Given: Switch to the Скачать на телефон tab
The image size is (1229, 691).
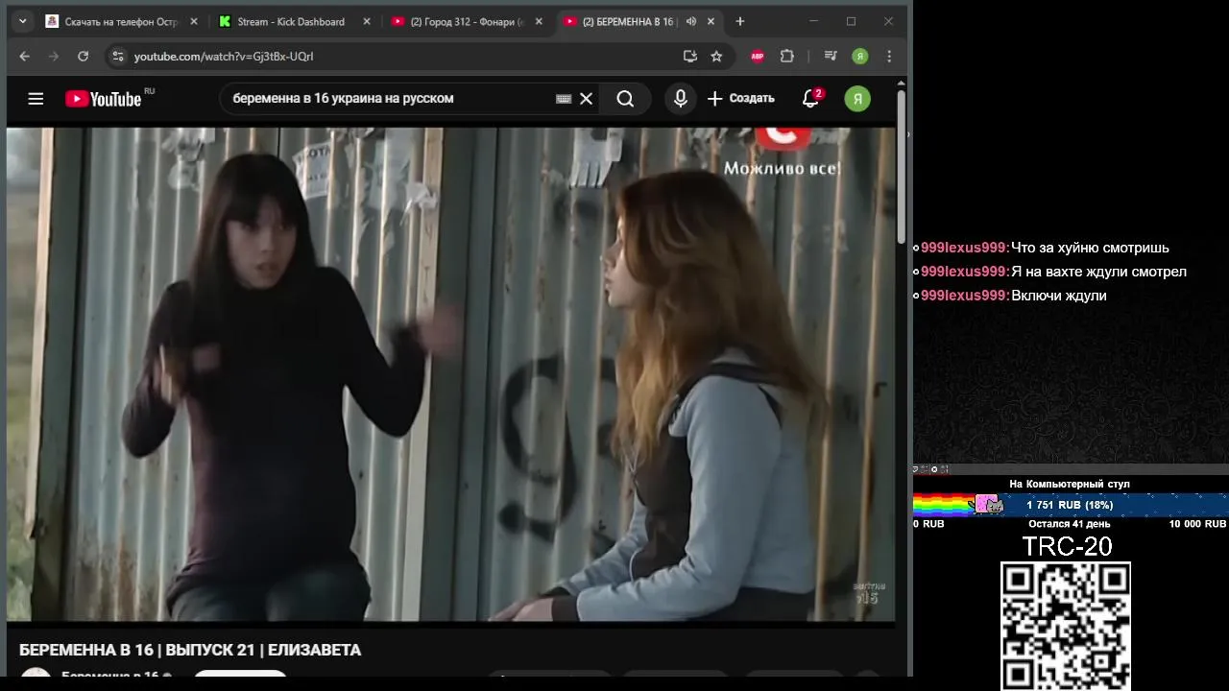Looking at the screenshot, I should click(x=120, y=21).
